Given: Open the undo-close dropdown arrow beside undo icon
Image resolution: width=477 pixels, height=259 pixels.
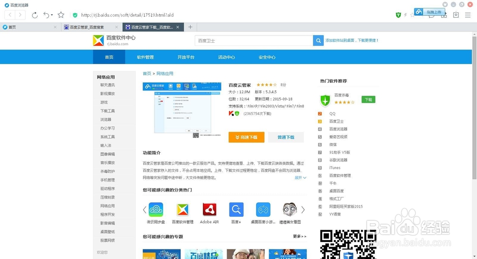Looking at the screenshot, I should pos(52,15).
